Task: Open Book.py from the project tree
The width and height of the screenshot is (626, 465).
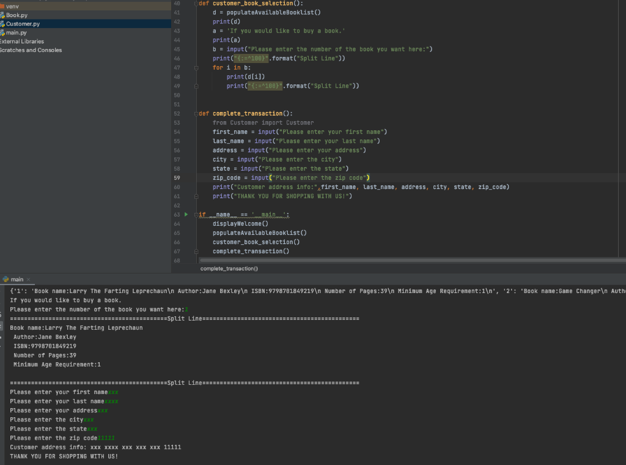Action: [x=17, y=15]
